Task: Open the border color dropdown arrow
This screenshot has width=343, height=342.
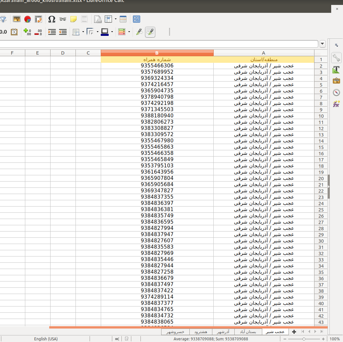Action: [x=112, y=32]
